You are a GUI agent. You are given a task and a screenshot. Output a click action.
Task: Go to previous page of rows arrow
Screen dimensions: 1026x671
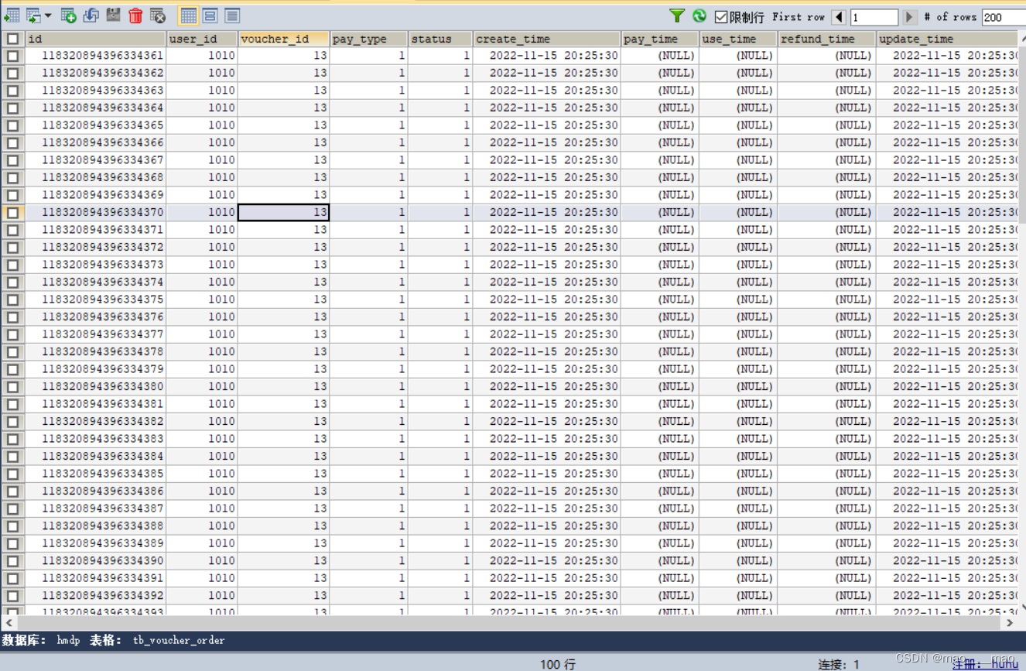(839, 16)
